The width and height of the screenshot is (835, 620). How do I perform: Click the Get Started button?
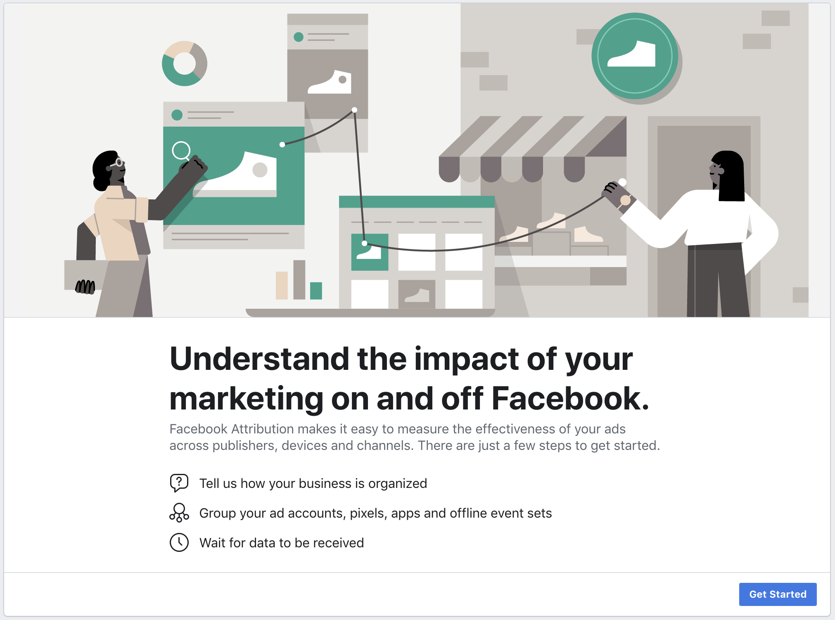tap(778, 594)
